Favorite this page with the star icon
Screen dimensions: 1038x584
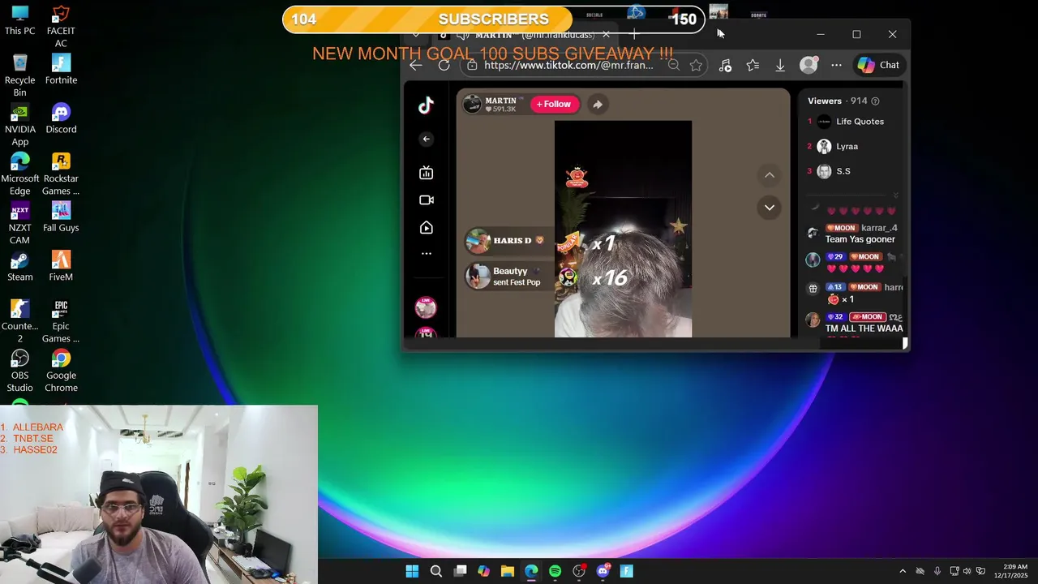[696, 65]
